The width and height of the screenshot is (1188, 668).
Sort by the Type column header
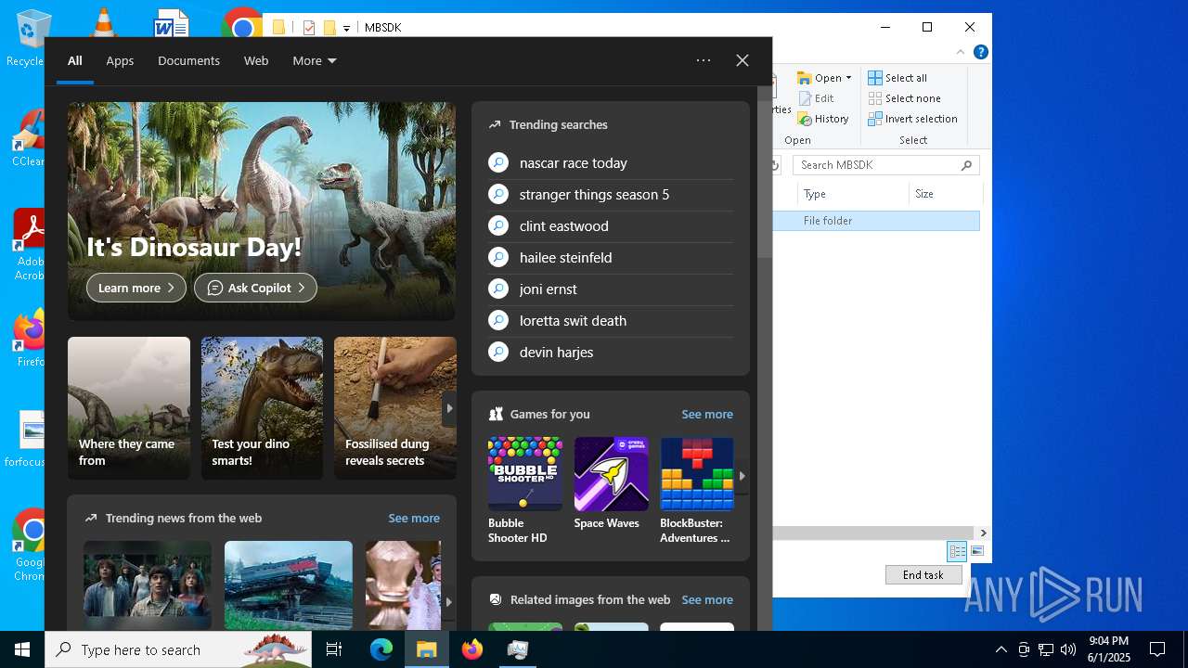tap(853, 194)
